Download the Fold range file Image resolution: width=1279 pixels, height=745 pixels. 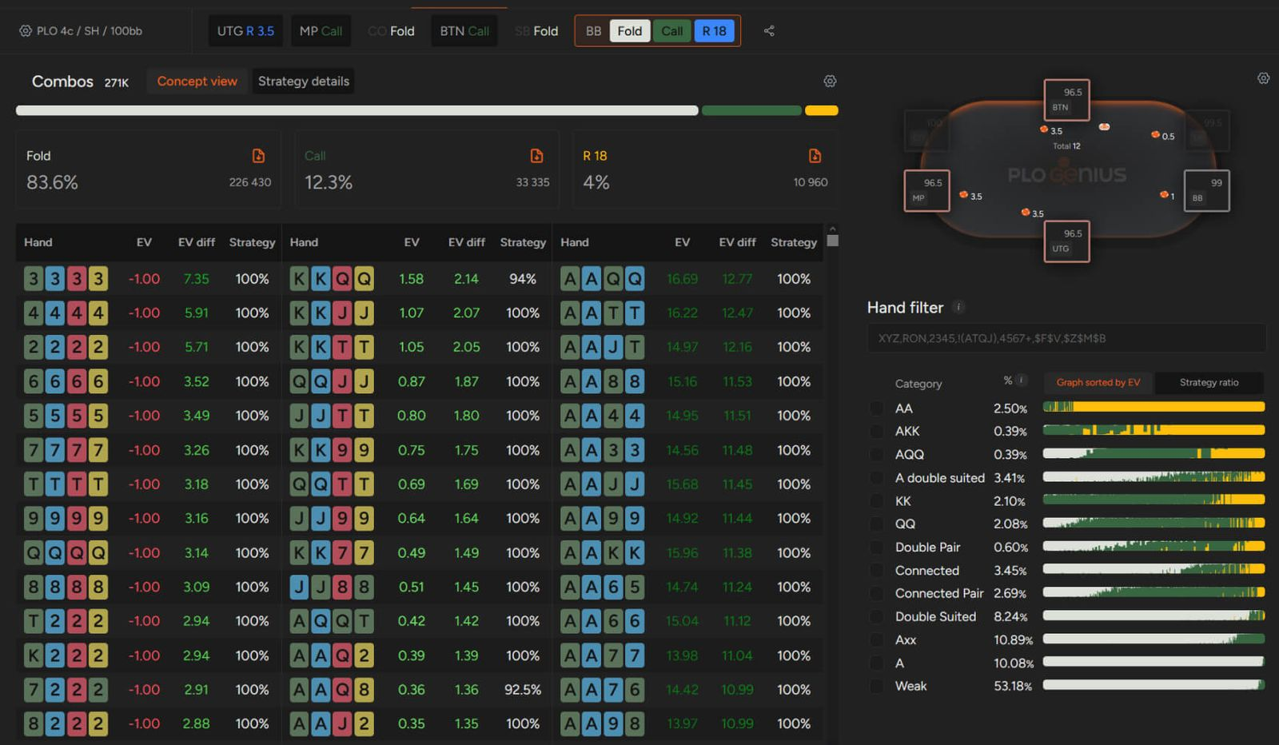[x=258, y=156]
